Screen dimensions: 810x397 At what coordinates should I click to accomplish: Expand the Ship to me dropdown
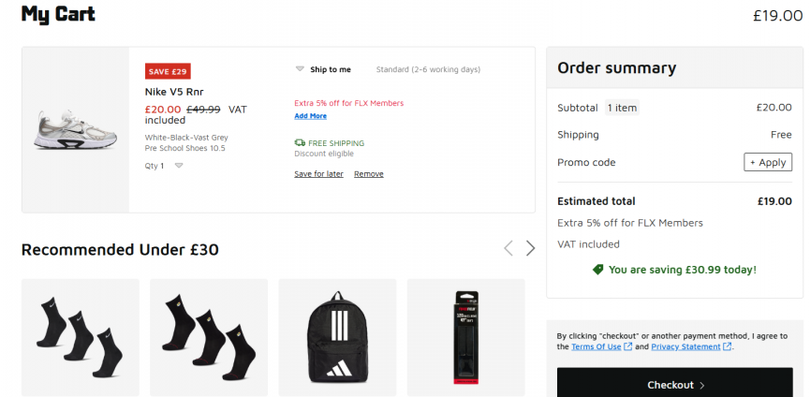coord(323,69)
